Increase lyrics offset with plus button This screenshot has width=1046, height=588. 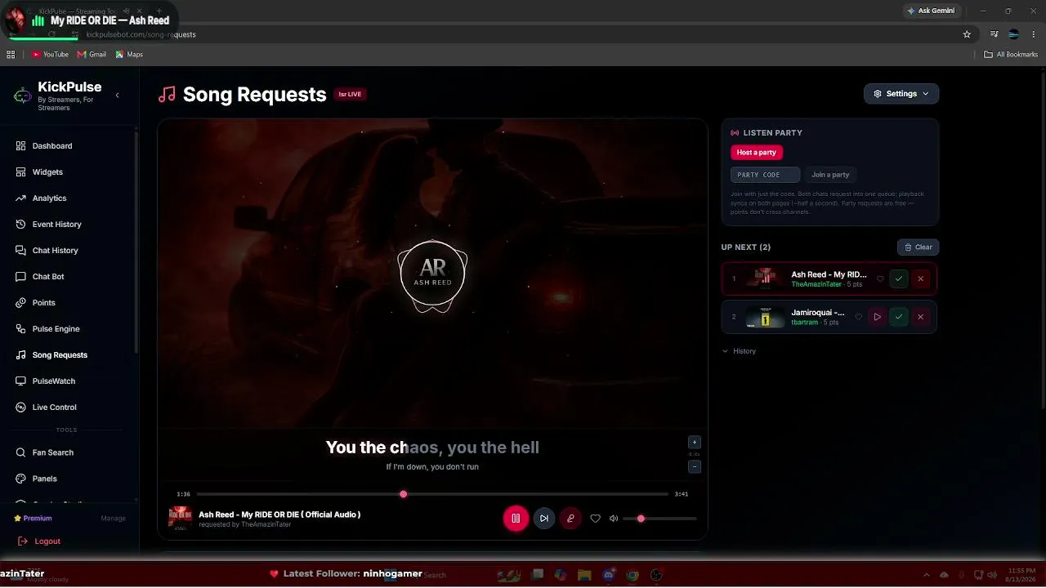point(695,443)
